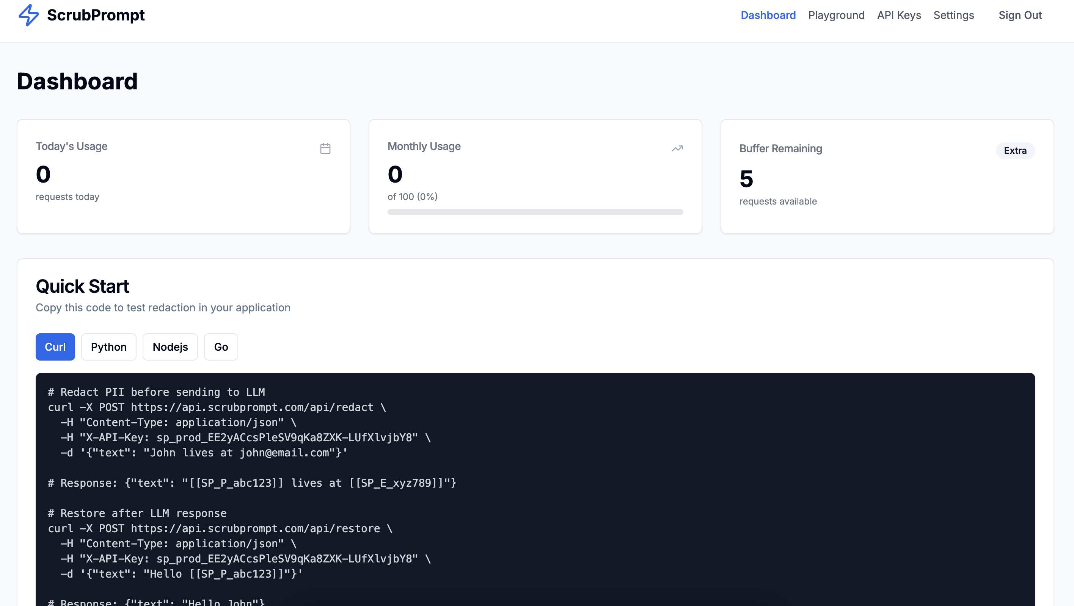Switch to the Go code tab
The image size is (1074, 606).
click(221, 347)
